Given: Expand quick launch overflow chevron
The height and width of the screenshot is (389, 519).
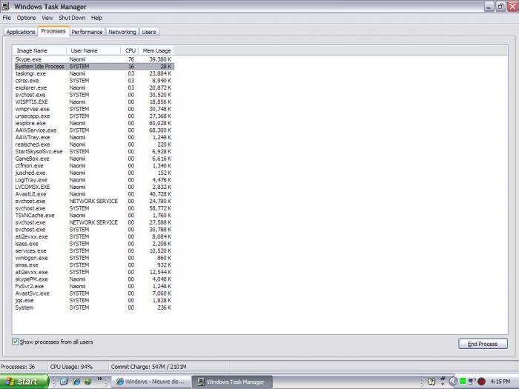Looking at the screenshot, I should (x=99, y=379).
